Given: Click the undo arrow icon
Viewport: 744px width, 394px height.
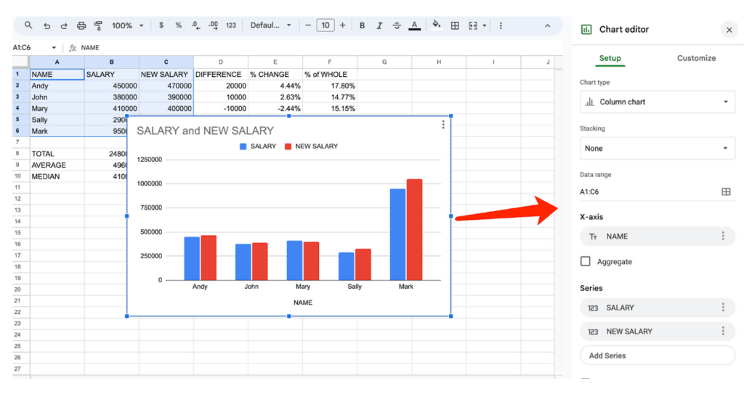Looking at the screenshot, I should coord(46,25).
